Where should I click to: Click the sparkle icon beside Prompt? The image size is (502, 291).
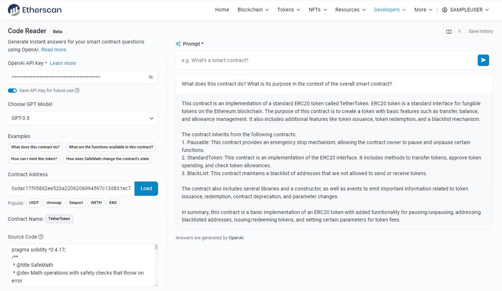pyautogui.click(x=178, y=44)
